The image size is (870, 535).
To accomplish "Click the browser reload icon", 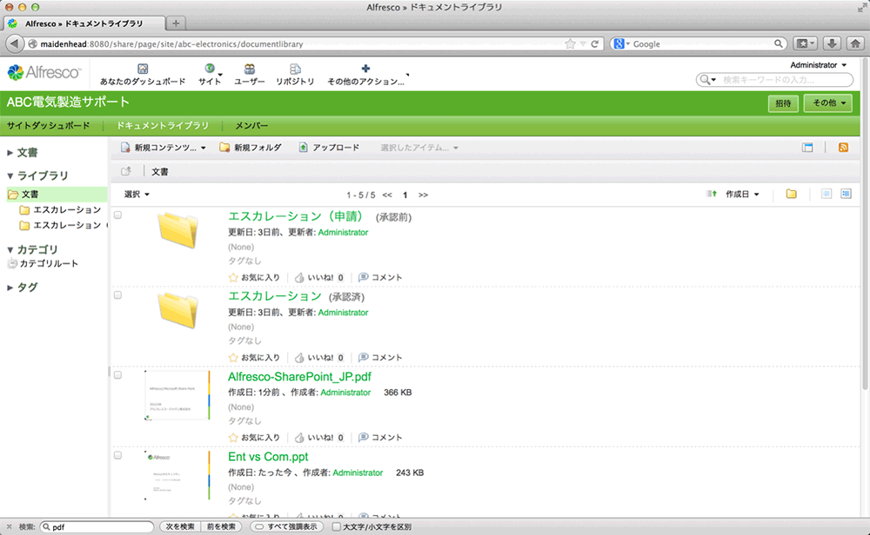I will click(595, 43).
